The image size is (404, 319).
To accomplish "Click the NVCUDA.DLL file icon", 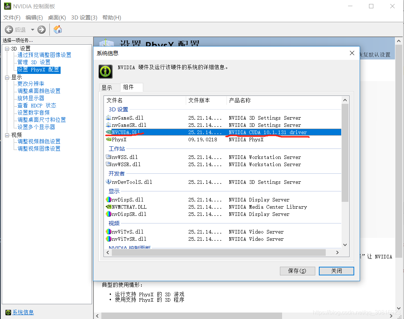I will 109,132.
